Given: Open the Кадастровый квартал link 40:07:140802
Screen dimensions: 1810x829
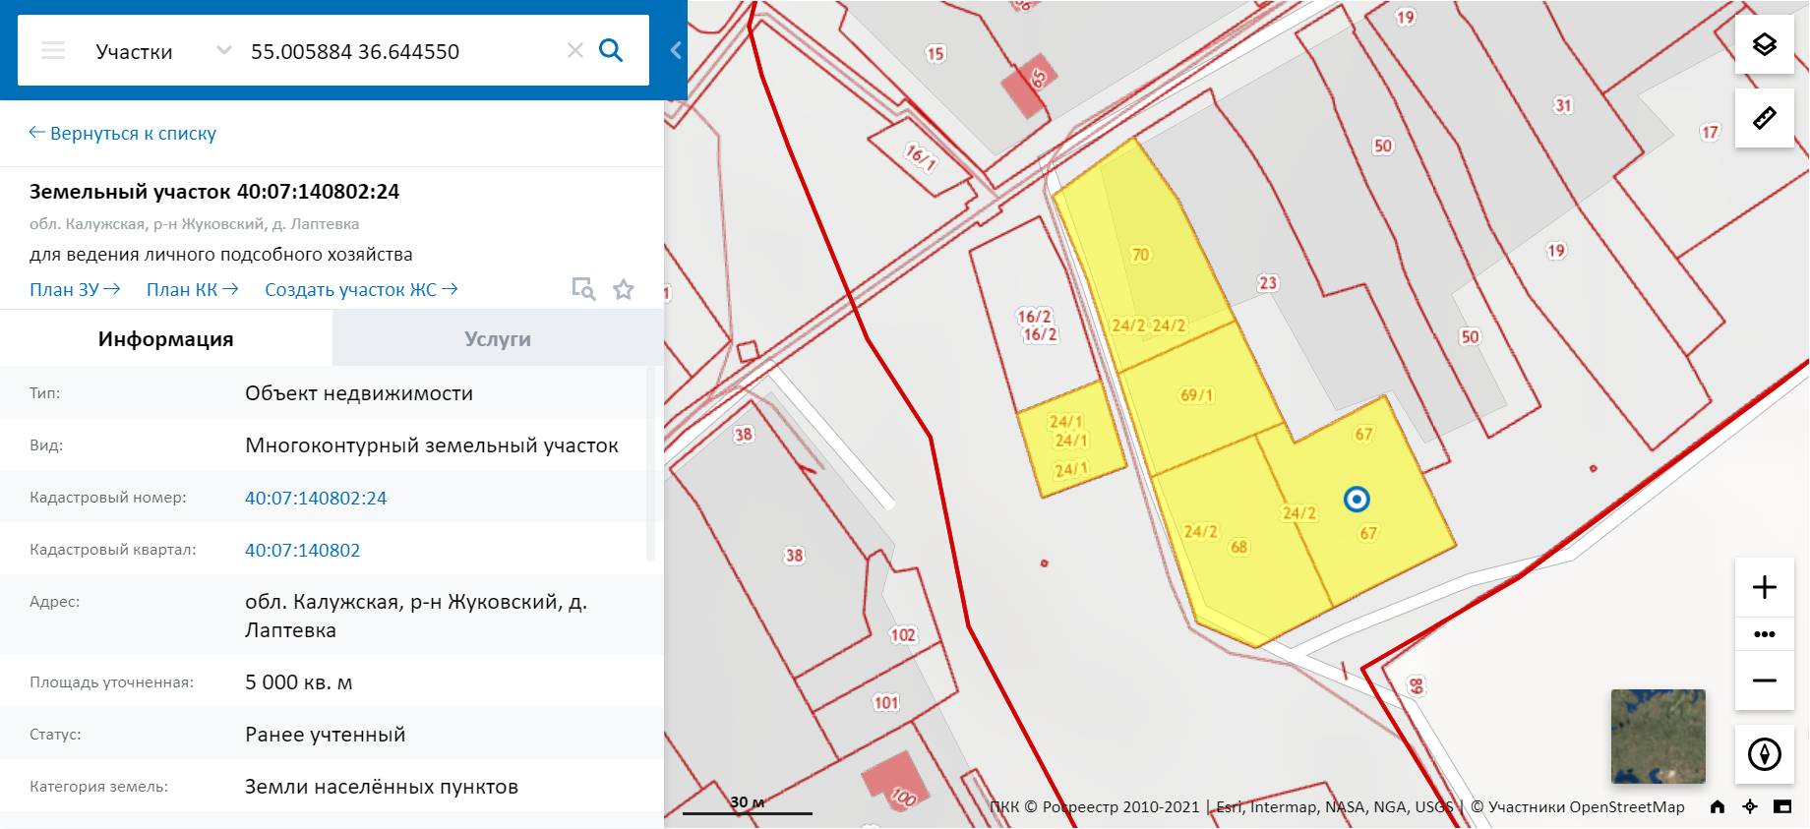Looking at the screenshot, I should coord(302,550).
